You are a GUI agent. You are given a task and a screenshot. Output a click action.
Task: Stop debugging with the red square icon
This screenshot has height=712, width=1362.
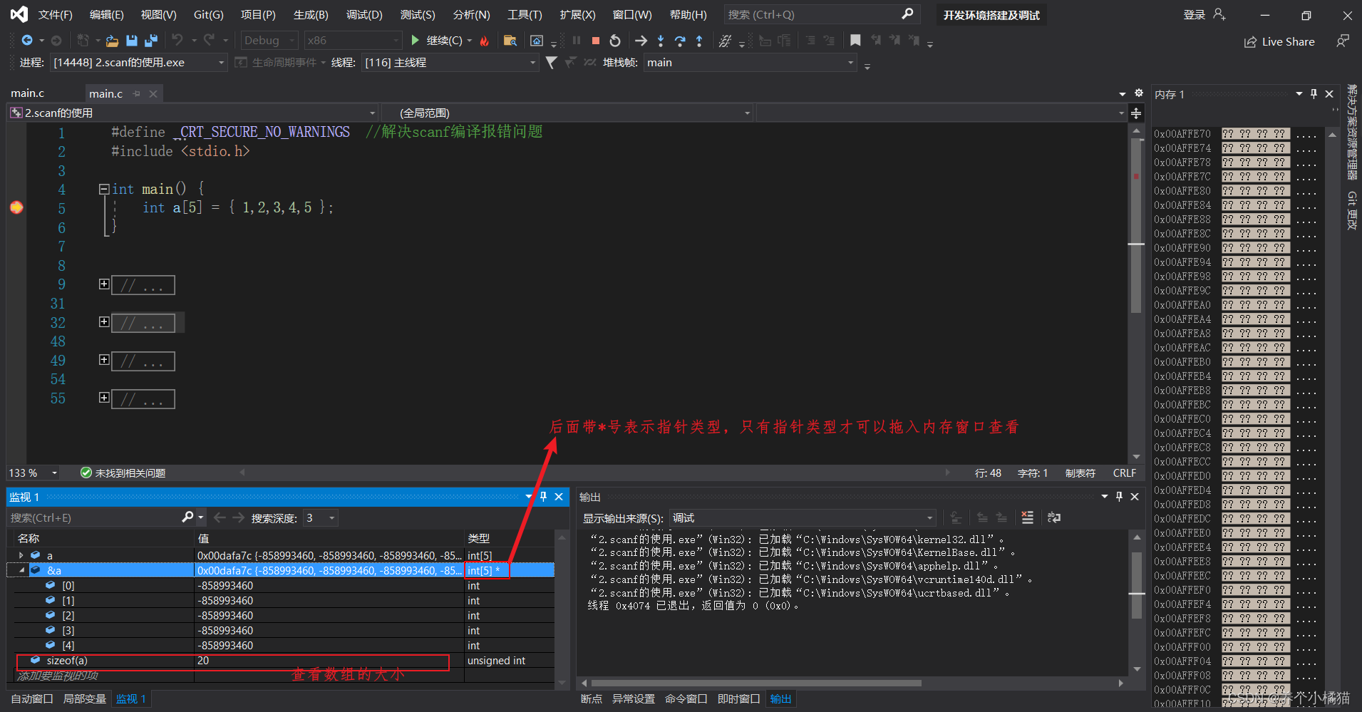pyautogui.click(x=596, y=41)
